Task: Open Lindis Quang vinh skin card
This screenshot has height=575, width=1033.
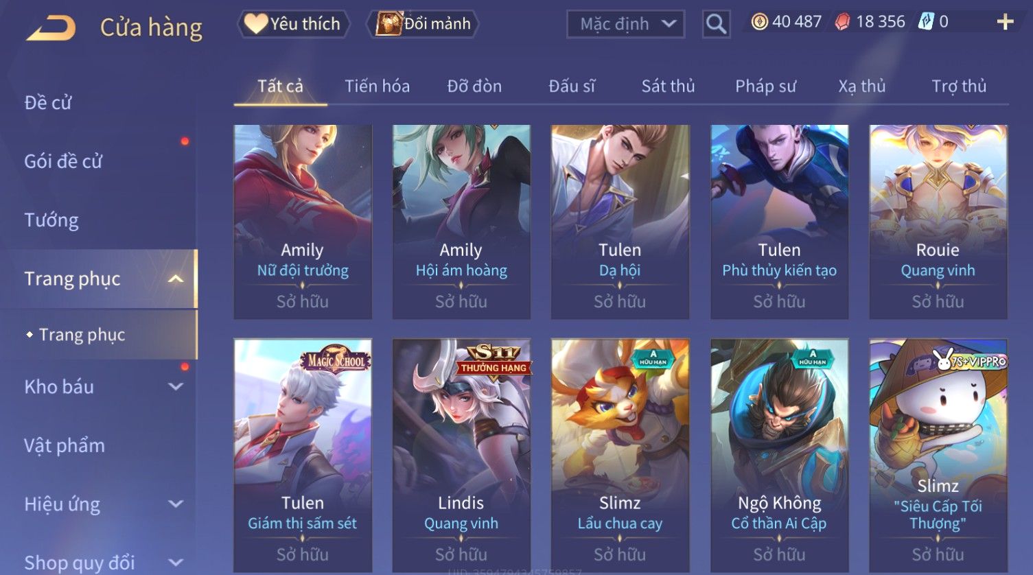Action: [461, 455]
